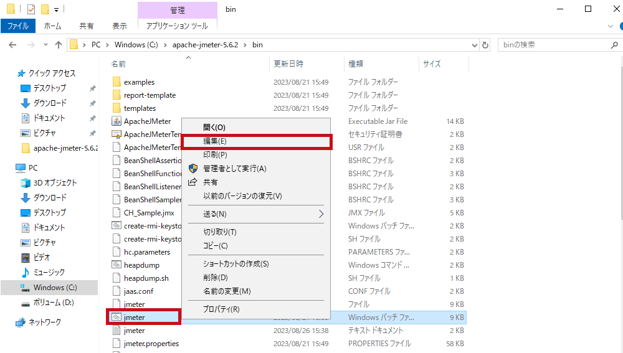Select 名前の変更(M) menu entry
623x353 pixels.
pos(255,291)
